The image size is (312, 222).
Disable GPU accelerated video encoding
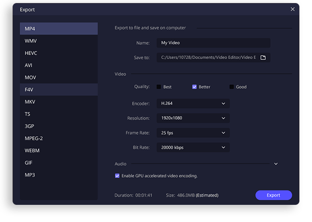point(117,176)
